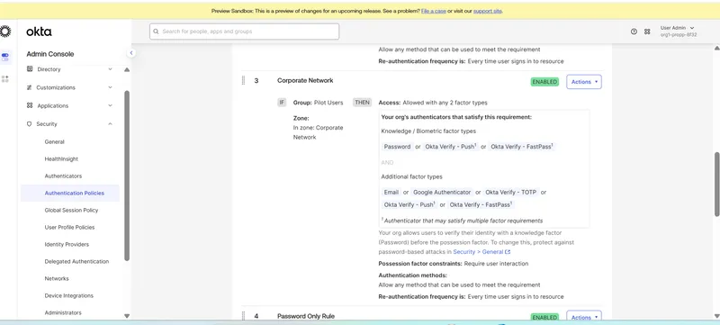Click 'Possession factor constraints' line

pos(454,264)
